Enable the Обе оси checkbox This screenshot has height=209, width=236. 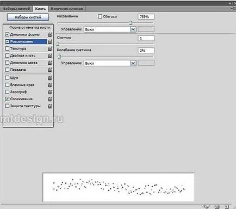coord(100,16)
